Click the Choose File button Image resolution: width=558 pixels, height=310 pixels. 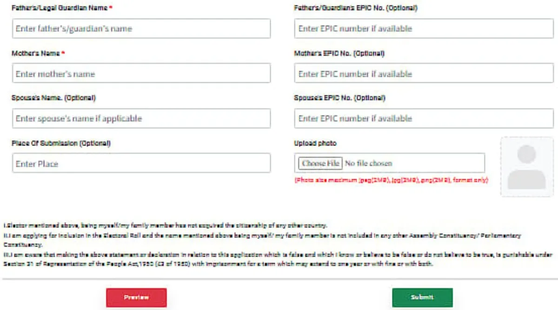(x=320, y=163)
